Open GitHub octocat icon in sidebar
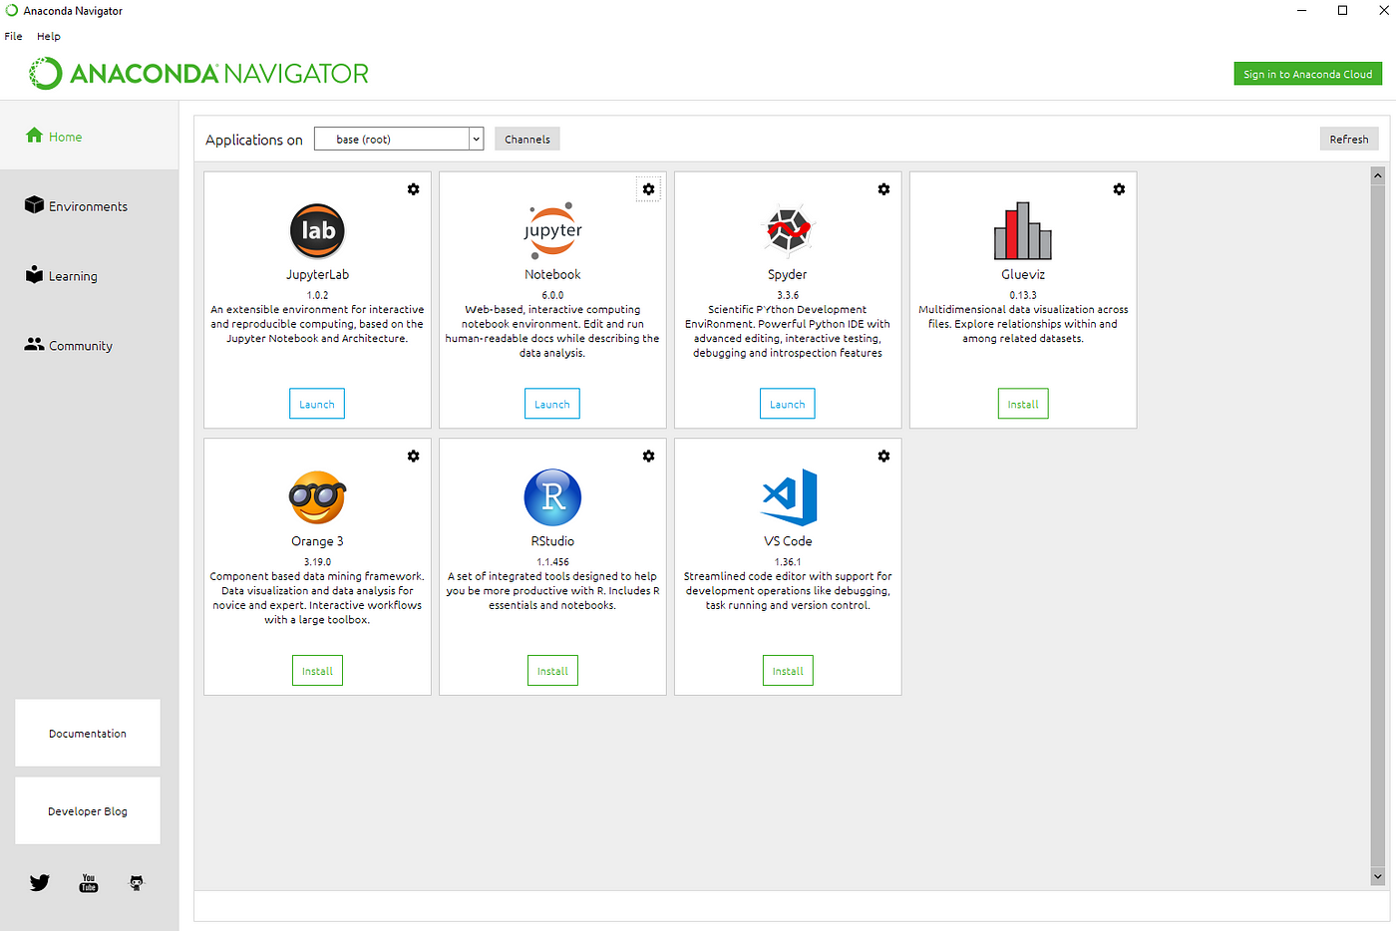The image size is (1396, 931). coord(137,883)
